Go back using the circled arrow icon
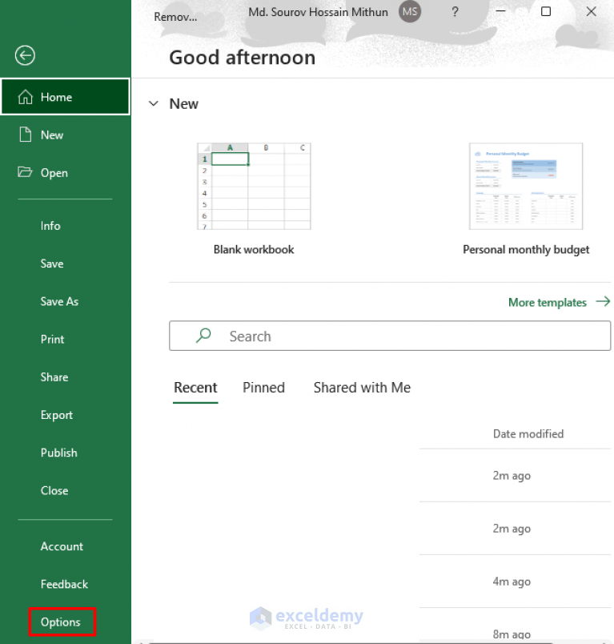This screenshot has height=644, width=614. click(25, 55)
